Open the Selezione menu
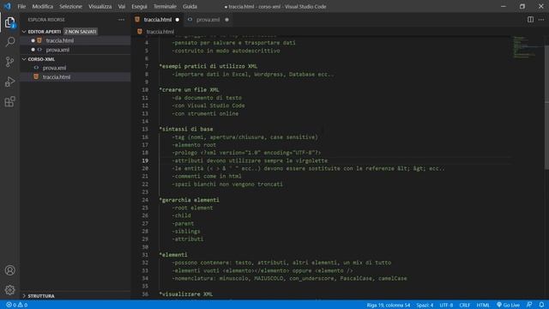Image resolution: width=549 pixels, height=309 pixels. (x=70, y=6)
